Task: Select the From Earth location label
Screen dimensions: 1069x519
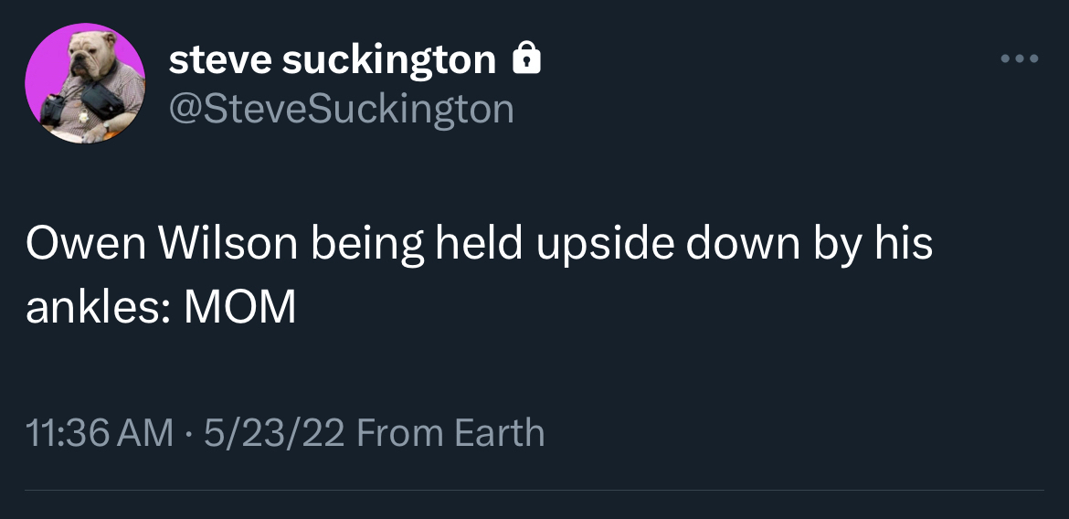Action: tap(450, 432)
